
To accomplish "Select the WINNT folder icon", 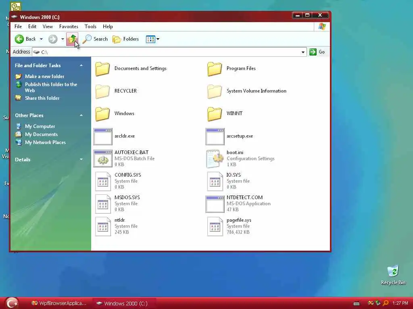I will (x=215, y=114).
